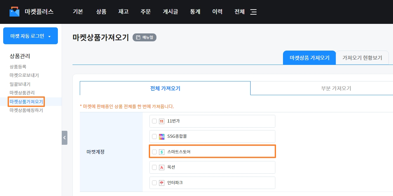Switch to the 마켓상품 가져오기 tab
Screen dimensions: 393x196
[309, 58]
